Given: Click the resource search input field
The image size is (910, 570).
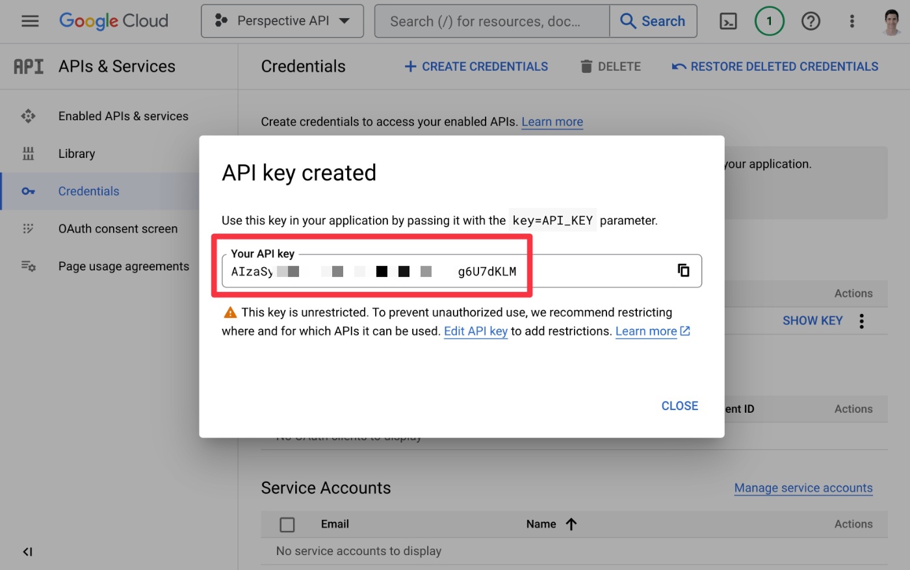Looking at the screenshot, I should [x=492, y=21].
